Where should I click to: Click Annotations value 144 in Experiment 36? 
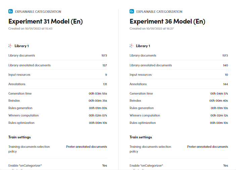[225, 84]
